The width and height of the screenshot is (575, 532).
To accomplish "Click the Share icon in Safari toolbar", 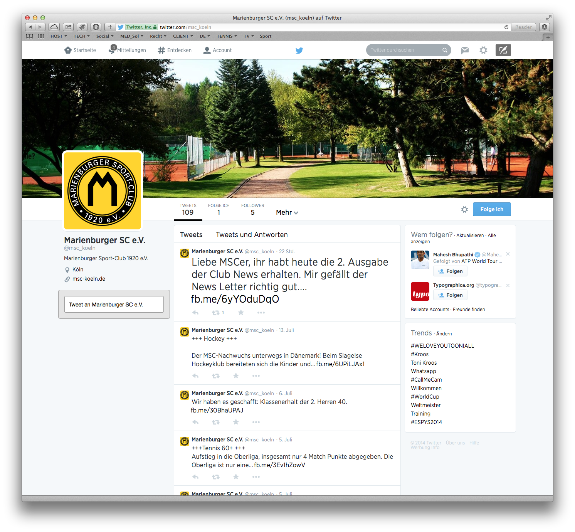I will (68, 27).
